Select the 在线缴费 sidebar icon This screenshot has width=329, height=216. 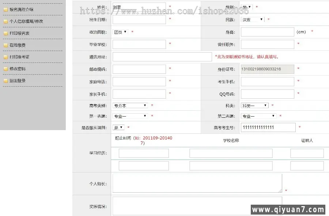pyautogui.click(x=5, y=45)
